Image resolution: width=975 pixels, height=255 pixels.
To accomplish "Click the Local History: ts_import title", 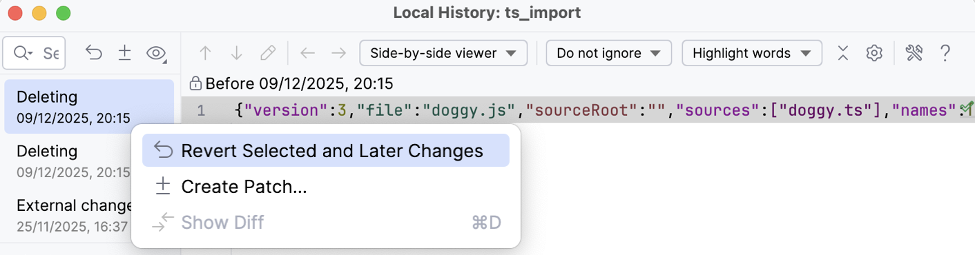I will 487,13.
